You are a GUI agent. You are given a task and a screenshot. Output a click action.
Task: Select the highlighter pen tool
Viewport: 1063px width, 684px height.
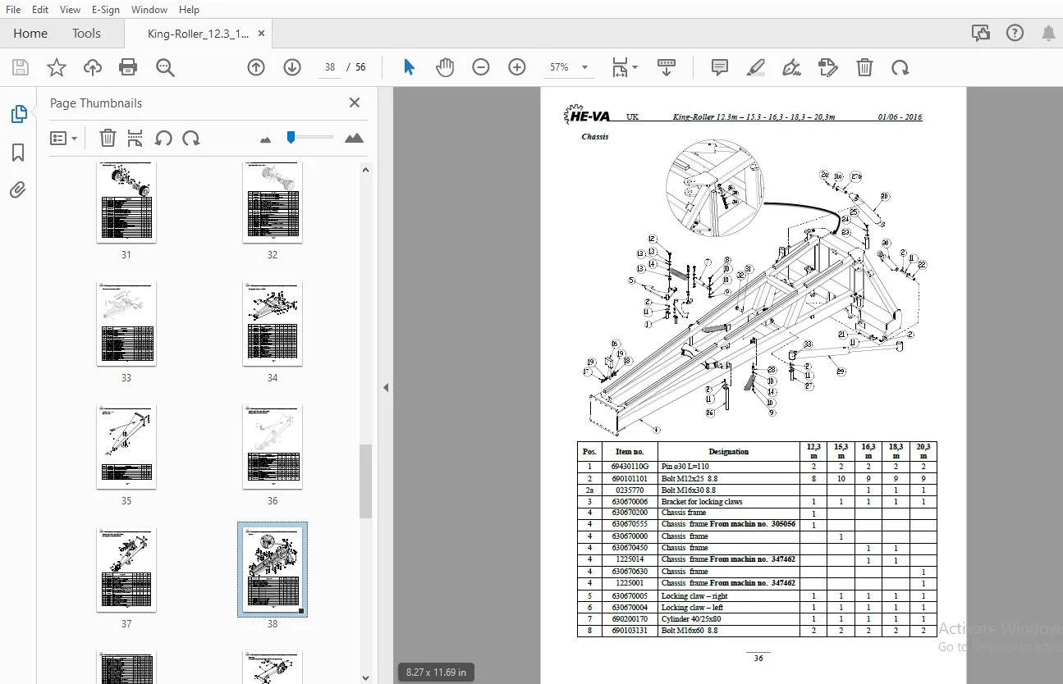pyautogui.click(x=756, y=67)
